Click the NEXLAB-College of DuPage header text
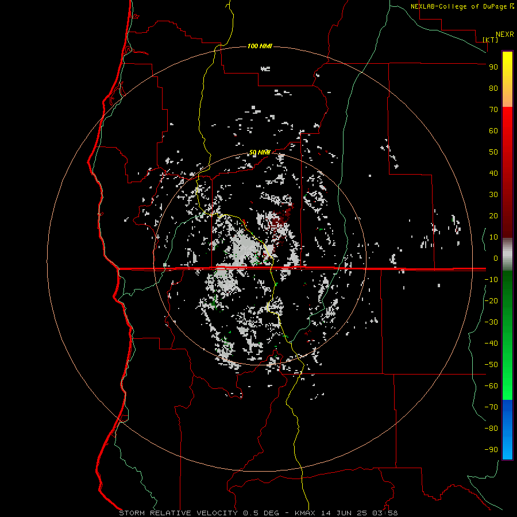 click(460, 6)
